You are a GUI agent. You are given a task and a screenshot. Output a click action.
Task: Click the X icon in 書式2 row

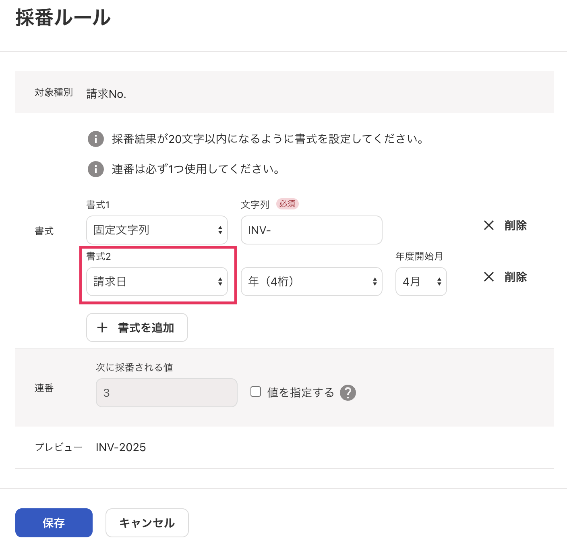pos(489,277)
